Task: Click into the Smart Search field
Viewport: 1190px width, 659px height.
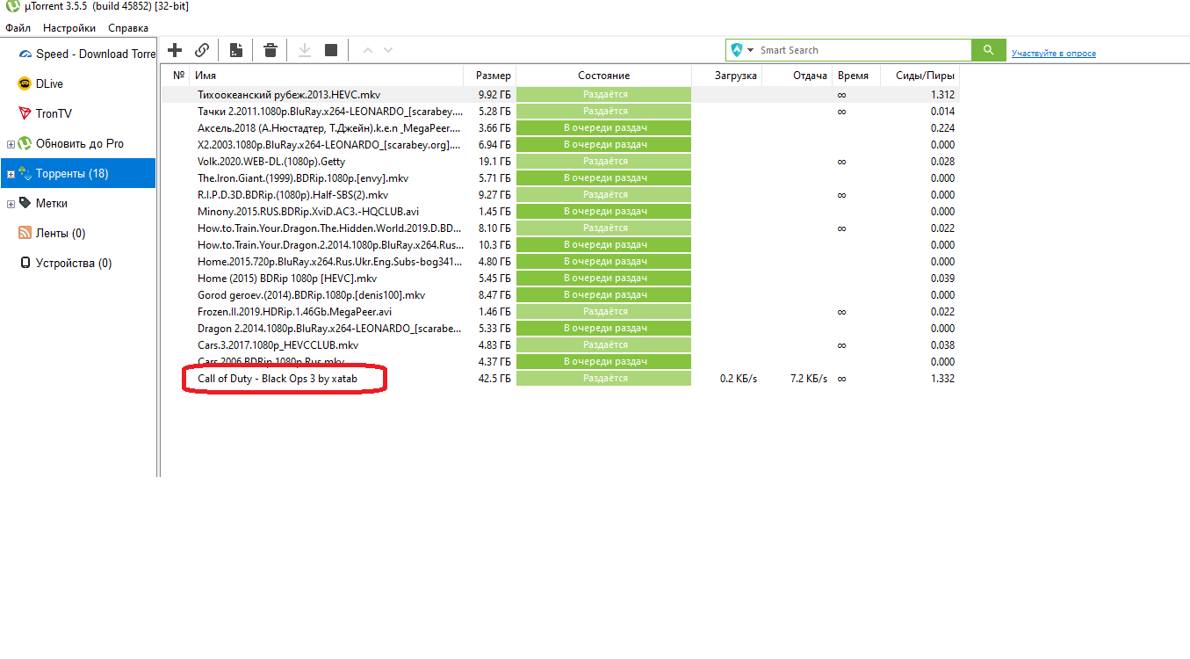Action: tap(864, 50)
